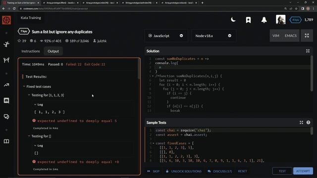Image resolution: width=317 pixels, height=178 pixels.
Task: Open the Node v18.x version dropdown
Action: coord(213,36)
